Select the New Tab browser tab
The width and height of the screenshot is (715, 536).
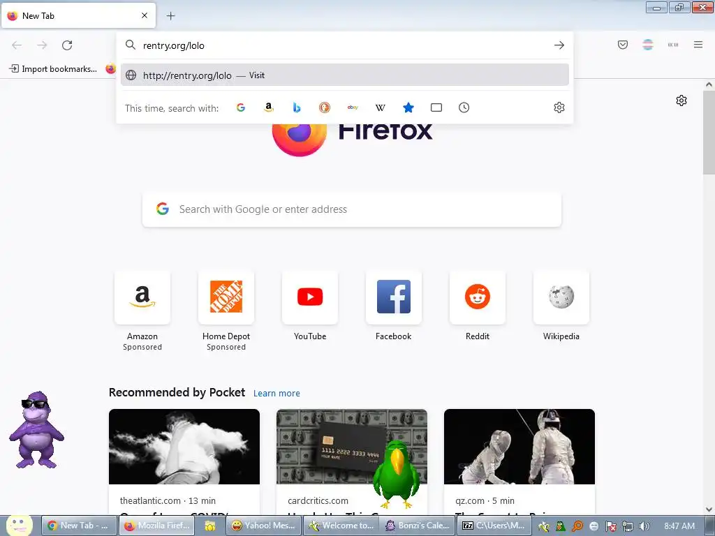coord(78,15)
